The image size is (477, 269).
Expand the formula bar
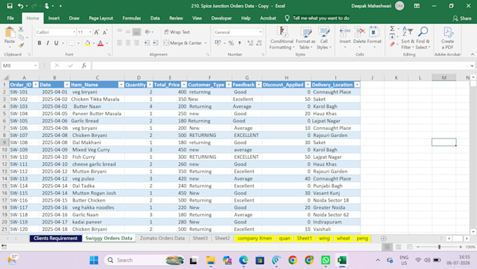coord(472,65)
